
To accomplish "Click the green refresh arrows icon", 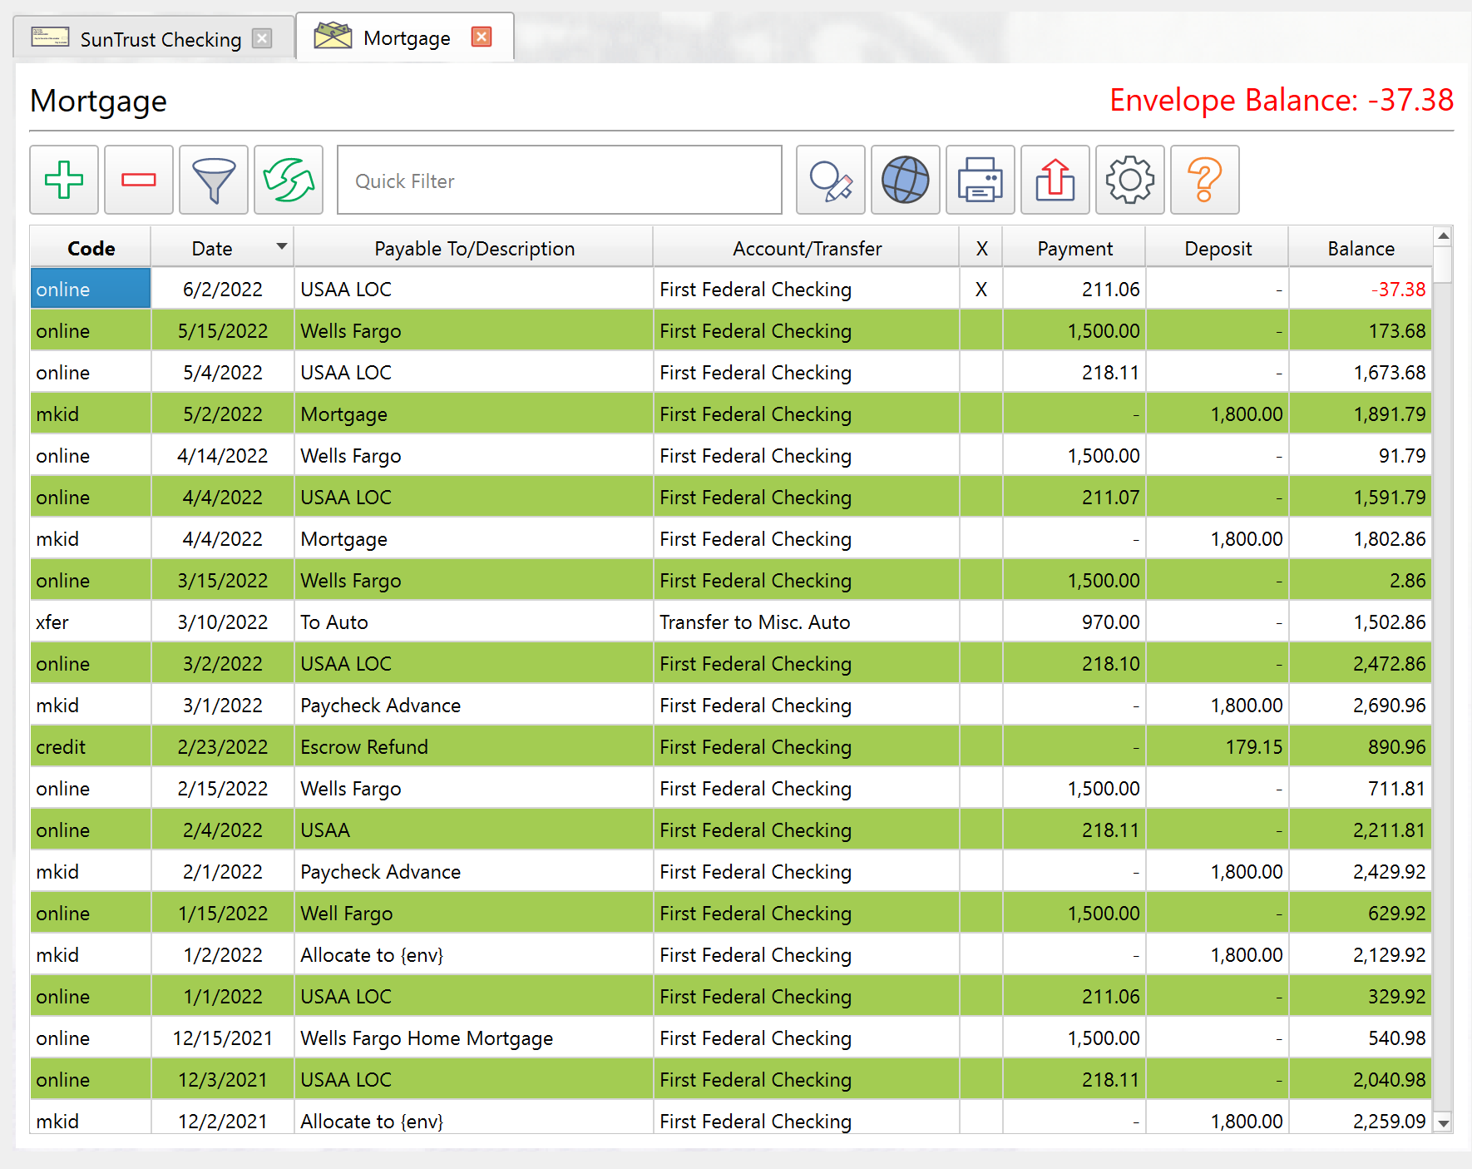I will pyautogui.click(x=289, y=180).
